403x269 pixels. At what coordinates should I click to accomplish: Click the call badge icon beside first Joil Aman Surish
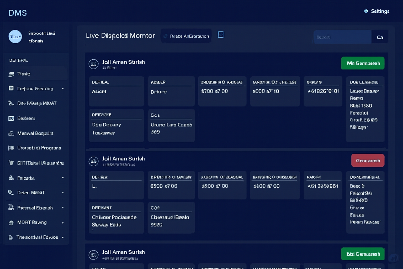coord(93,64)
